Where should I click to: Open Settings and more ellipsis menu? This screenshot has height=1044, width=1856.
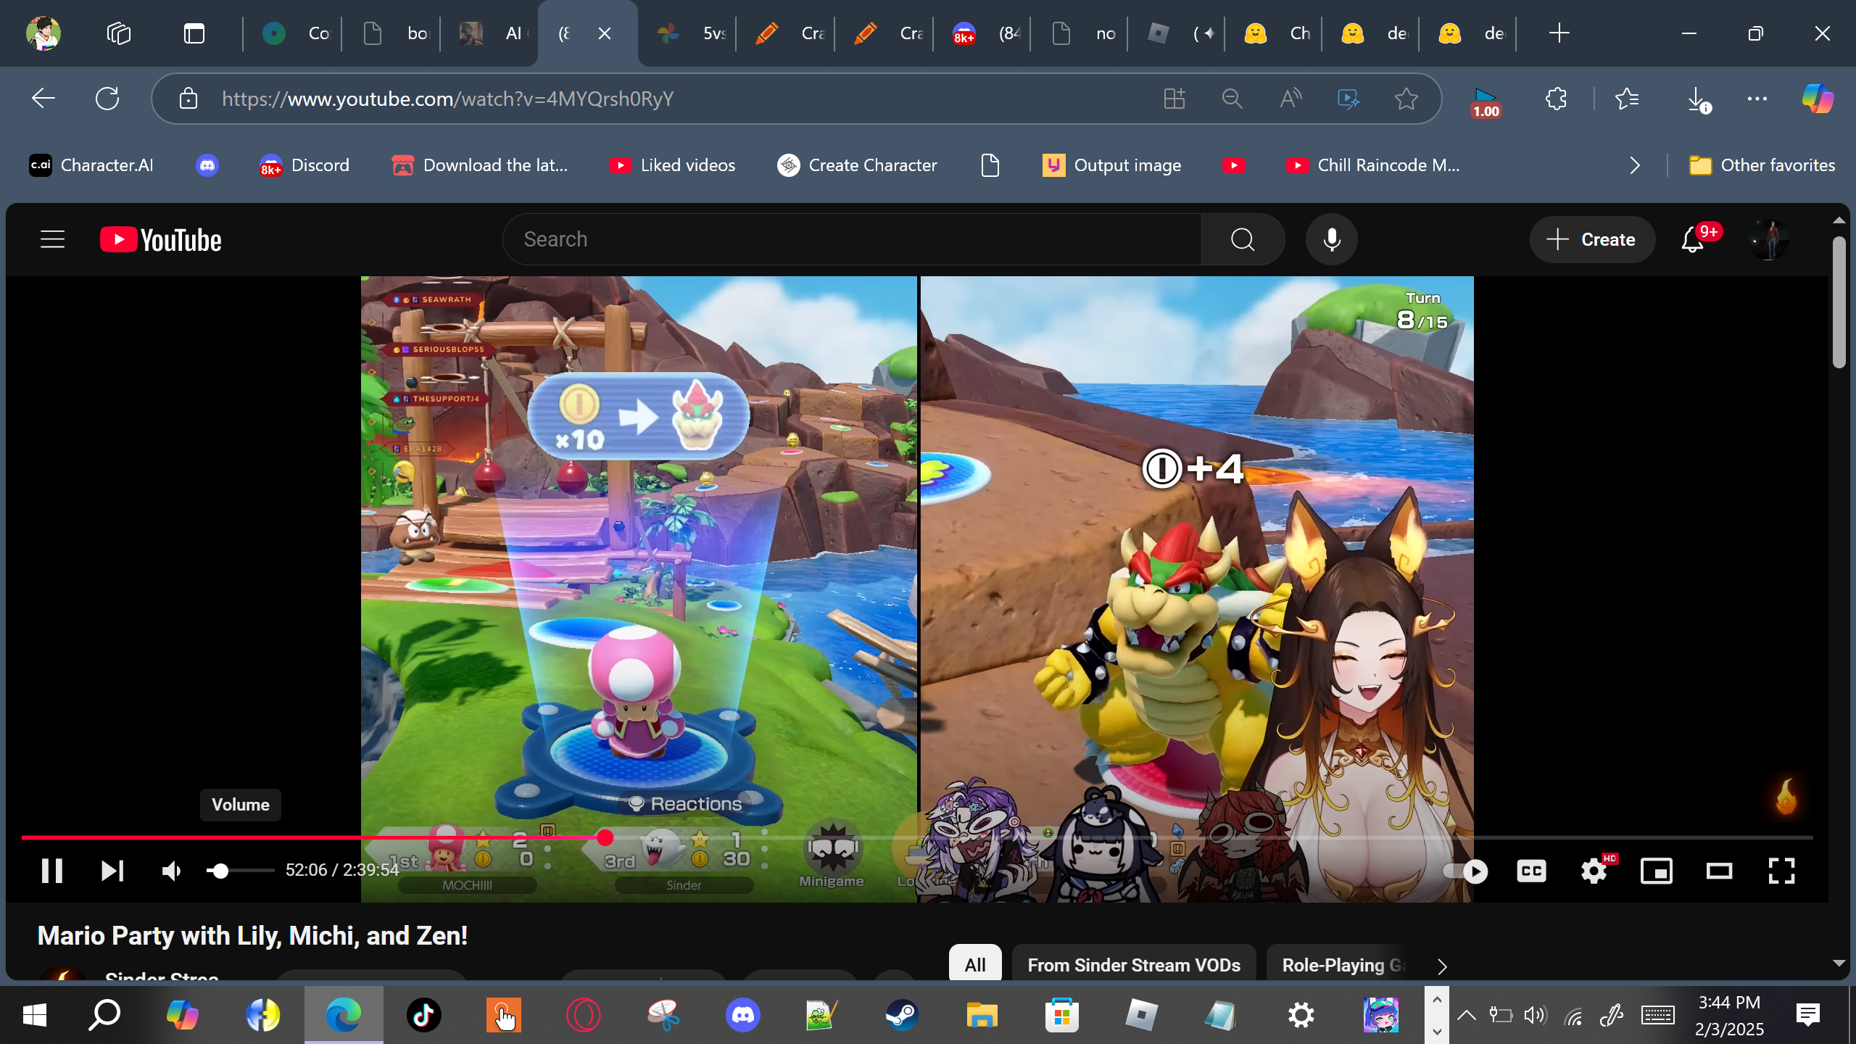point(1757,99)
